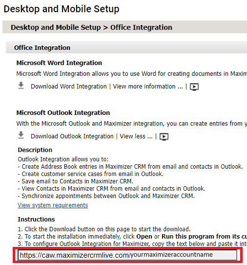The width and height of the screenshot is (247, 265).
Task: Click 'Synchronize appointments between Outlook' line
Action: point(106,196)
